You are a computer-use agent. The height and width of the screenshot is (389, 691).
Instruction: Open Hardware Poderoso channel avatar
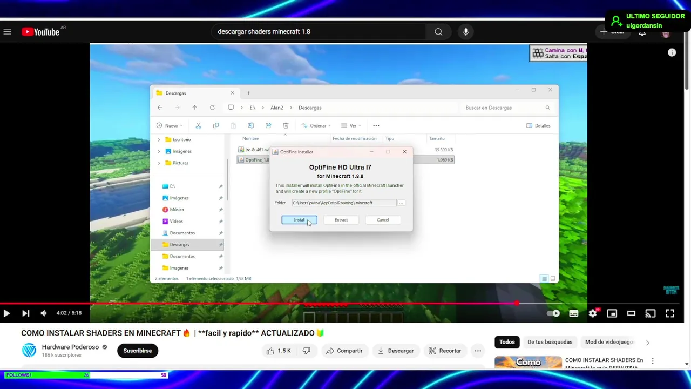[x=29, y=350]
